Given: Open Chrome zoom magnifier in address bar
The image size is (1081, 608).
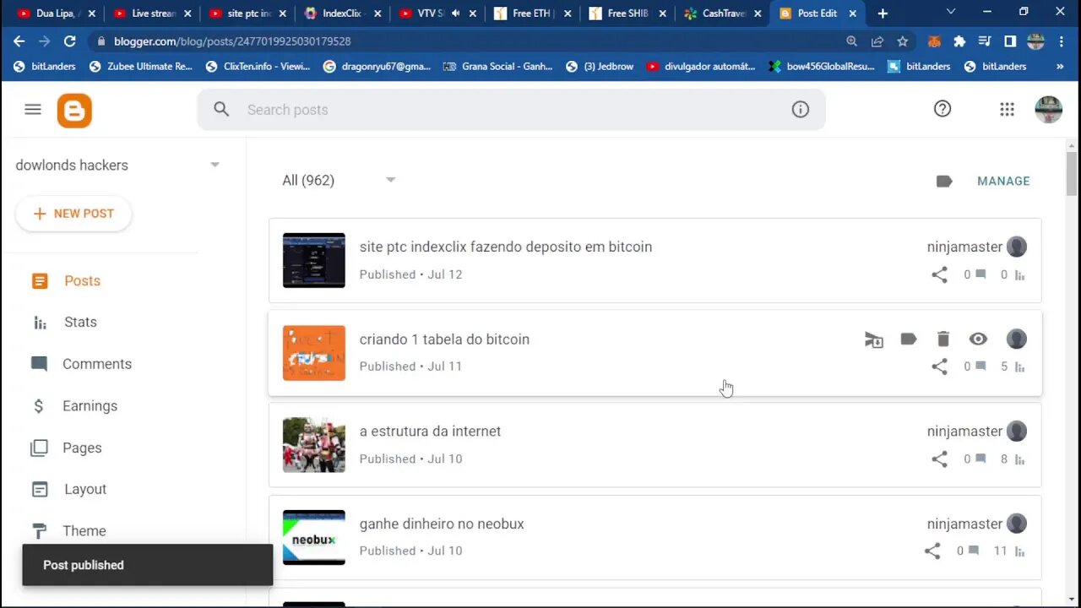Looking at the screenshot, I should coord(852,41).
